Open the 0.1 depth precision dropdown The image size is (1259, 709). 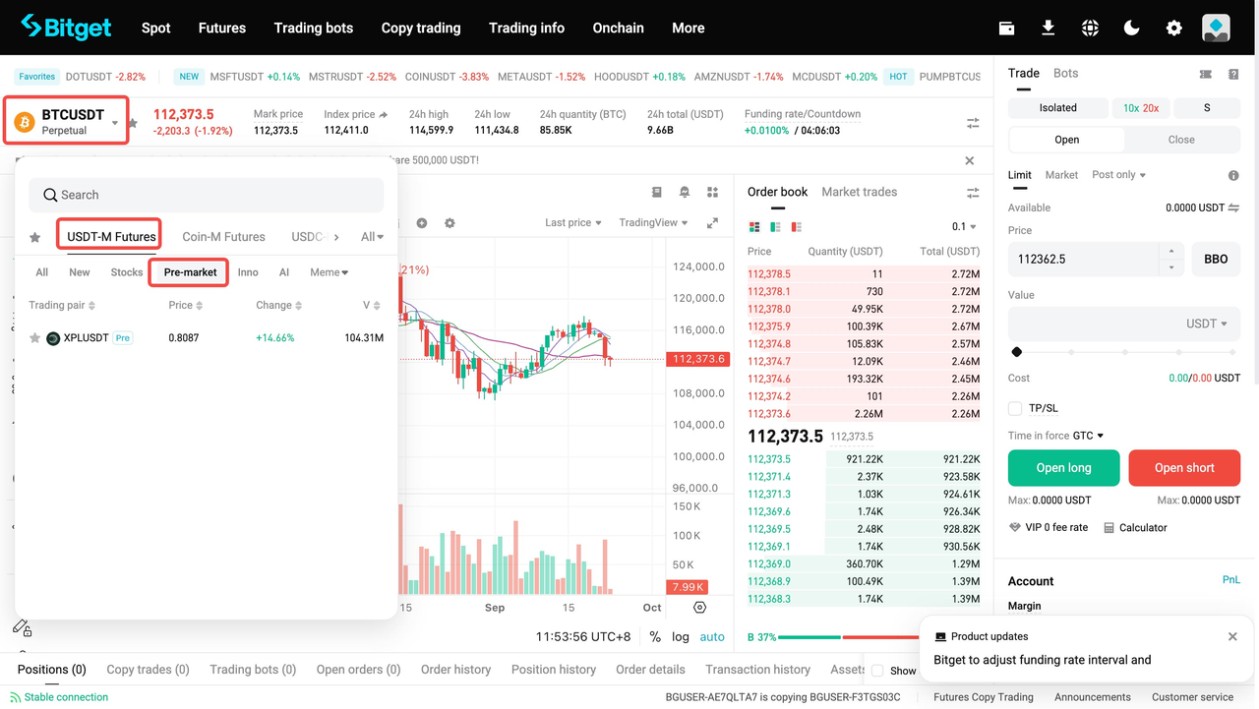960,225
